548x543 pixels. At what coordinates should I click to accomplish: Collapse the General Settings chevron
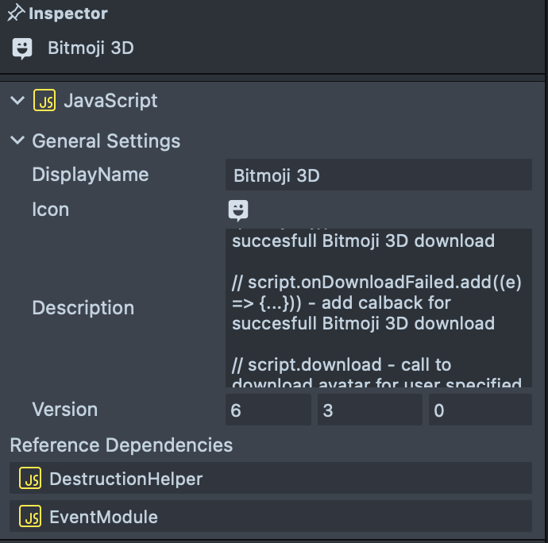click(x=17, y=141)
